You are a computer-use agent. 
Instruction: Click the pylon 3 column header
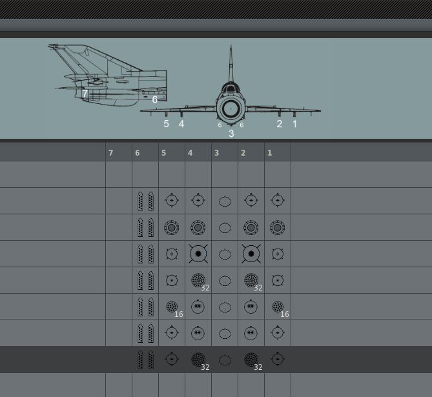pyautogui.click(x=225, y=153)
